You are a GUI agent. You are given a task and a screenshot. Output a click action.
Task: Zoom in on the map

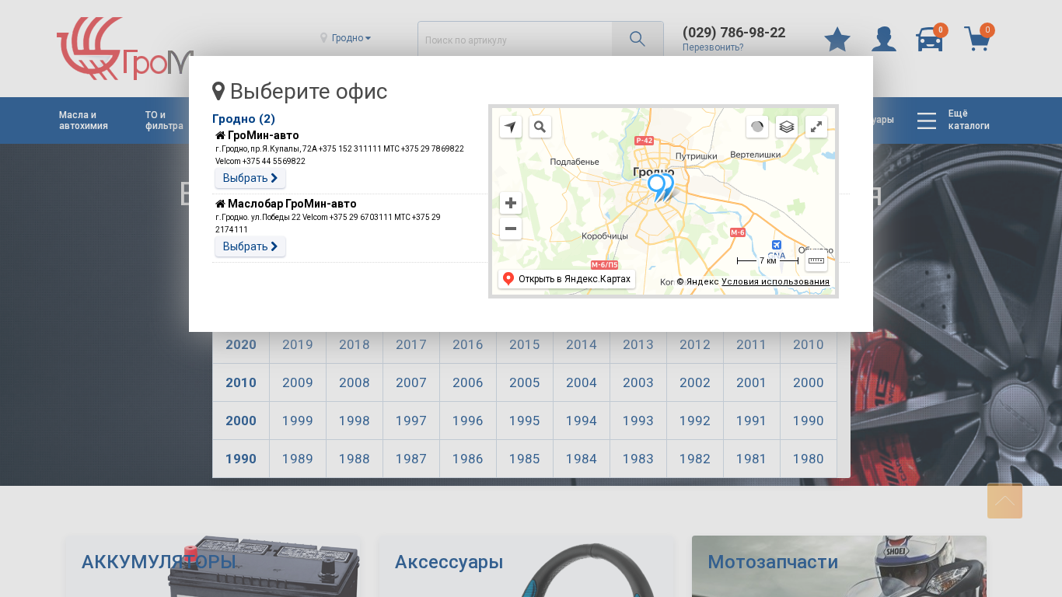(511, 203)
